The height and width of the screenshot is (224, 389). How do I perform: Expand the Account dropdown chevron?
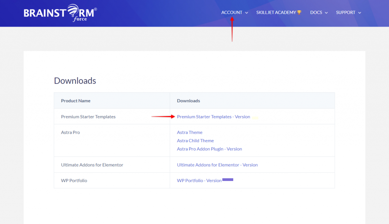click(246, 13)
